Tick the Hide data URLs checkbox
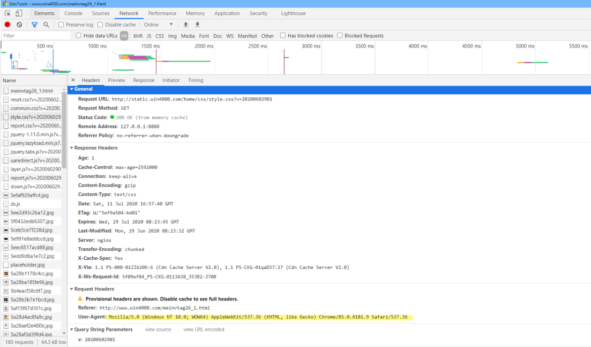Screen dimensions: 591x347 pos(78,35)
